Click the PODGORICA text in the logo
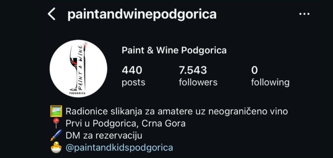 [x=77, y=93]
